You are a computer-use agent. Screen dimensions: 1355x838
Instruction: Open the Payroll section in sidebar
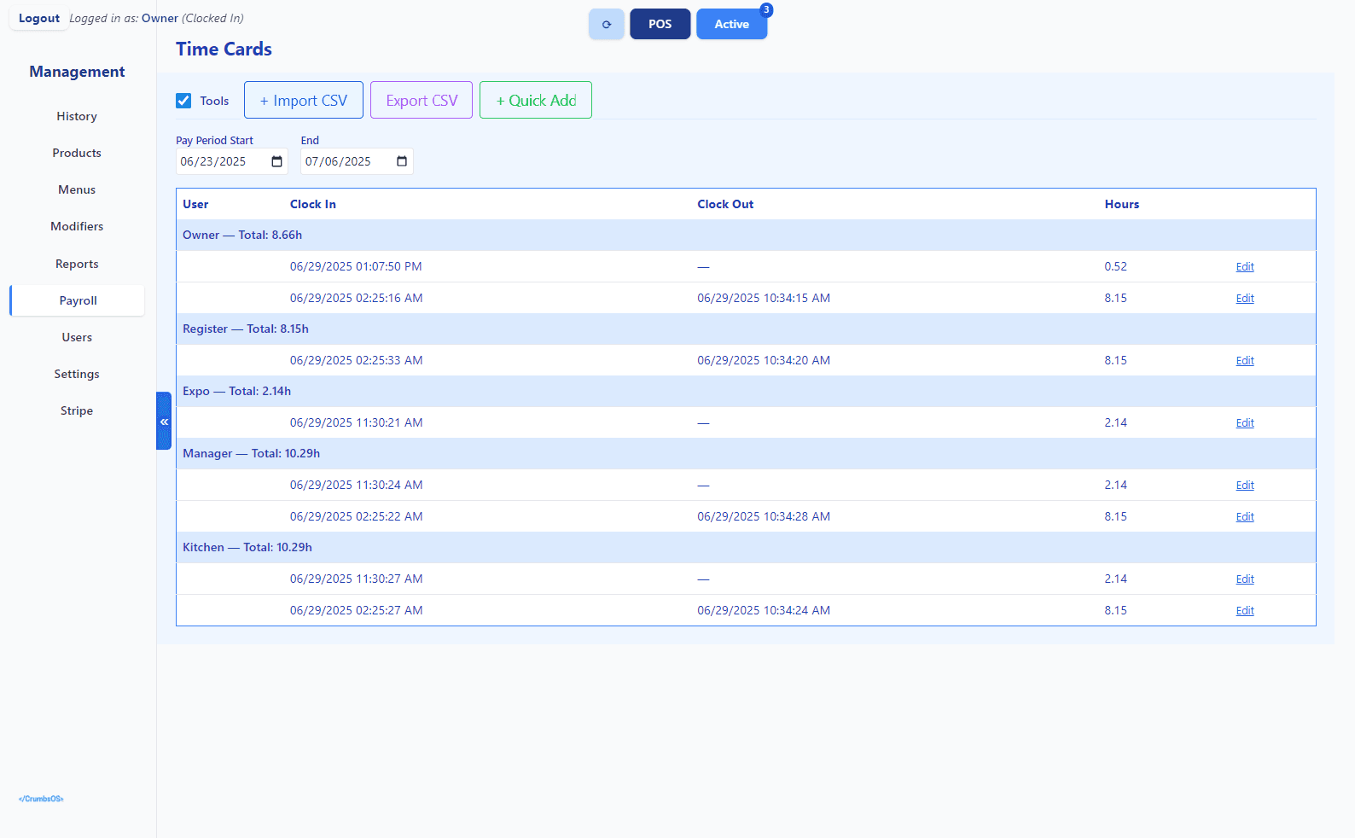78,300
